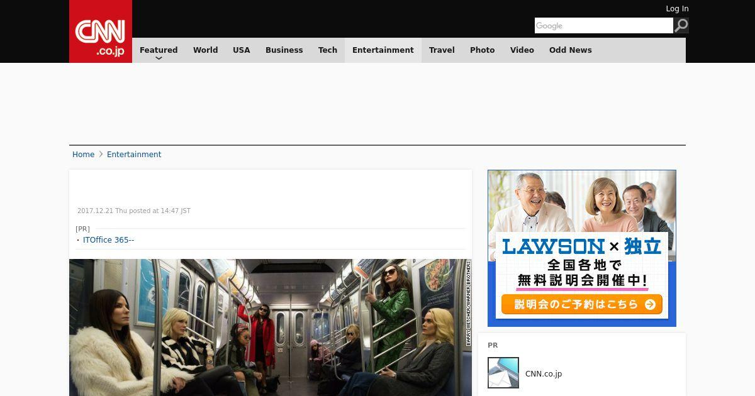
Task: Open the Video section
Action: point(522,50)
